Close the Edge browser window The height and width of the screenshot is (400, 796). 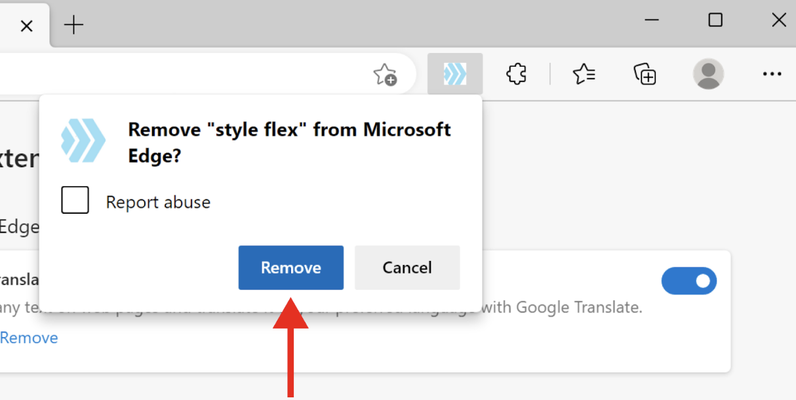778,20
